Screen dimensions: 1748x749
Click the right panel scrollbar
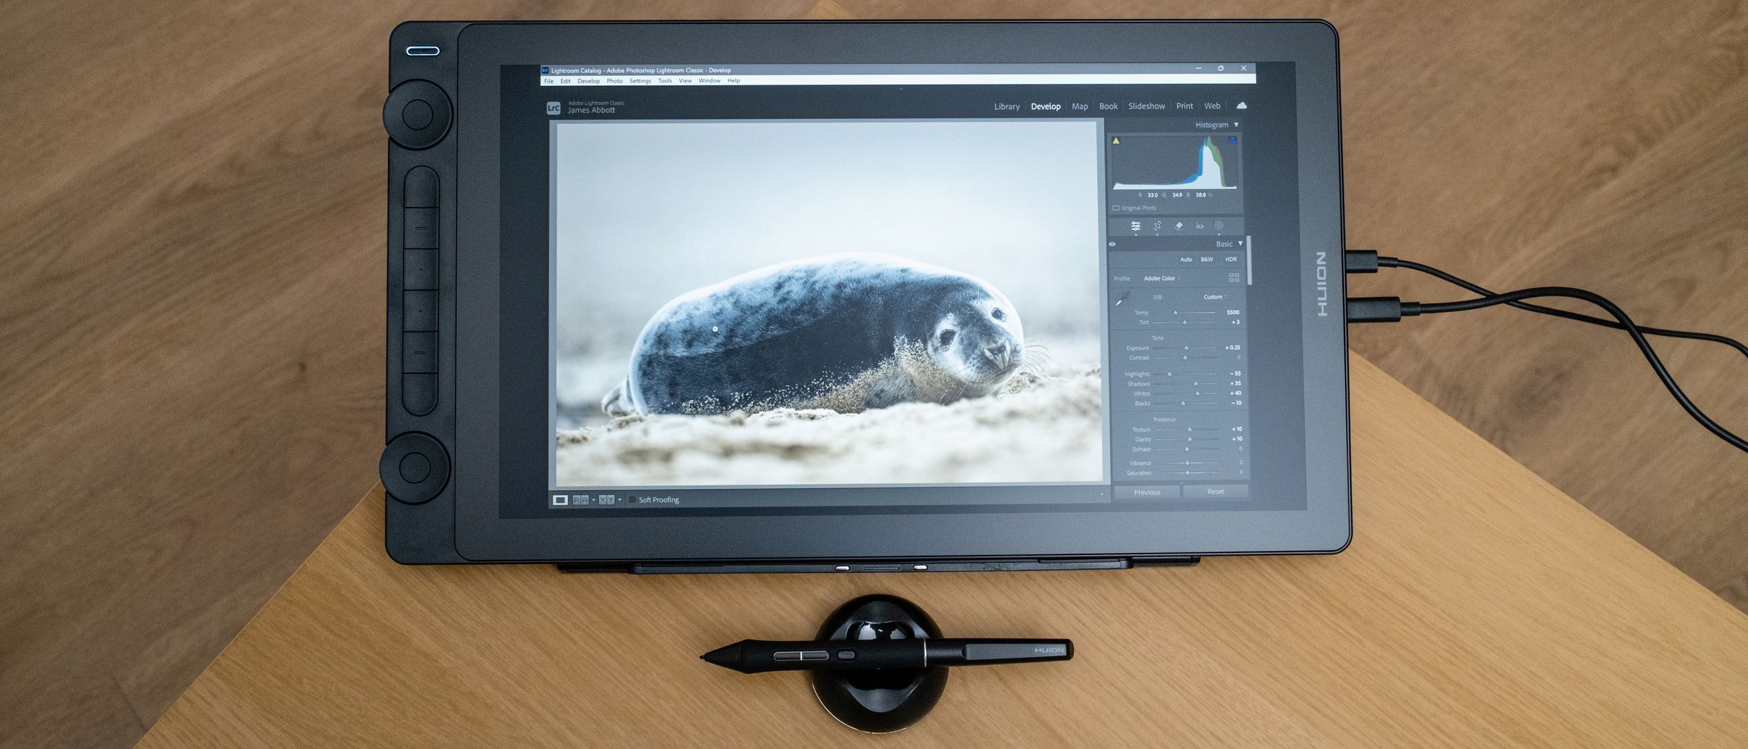click(x=1249, y=260)
